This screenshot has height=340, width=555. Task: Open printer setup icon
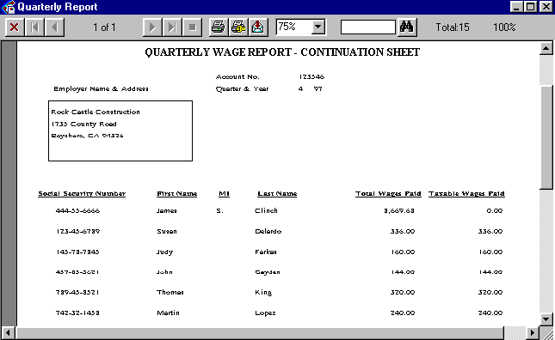[238, 27]
